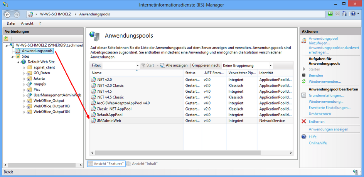This screenshot has height=177, width=364.
Task: Collapse the W-WS-SCHMOELZ server node
Action: pos(7,45)
